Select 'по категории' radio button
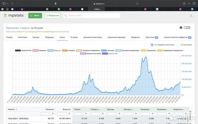 coord(178,45)
